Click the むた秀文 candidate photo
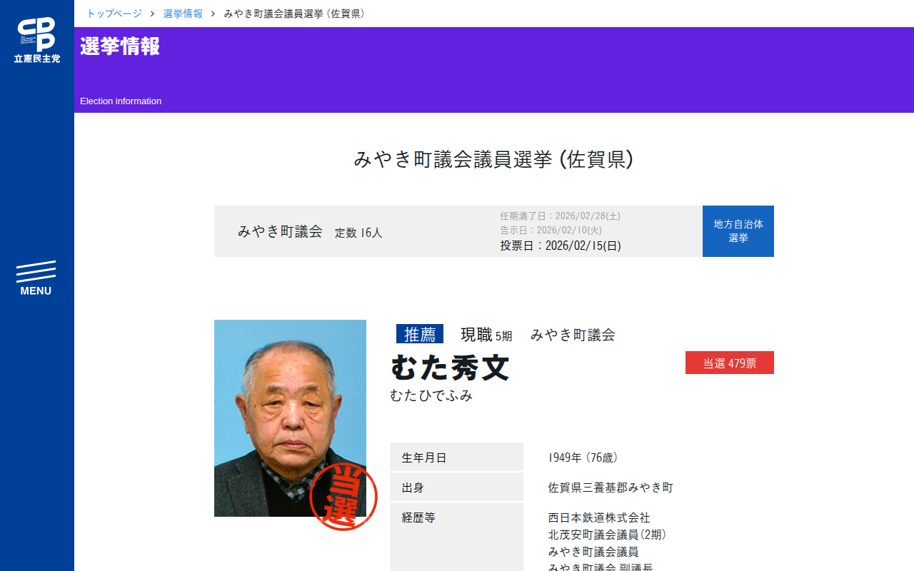914x571 pixels. 290,418
